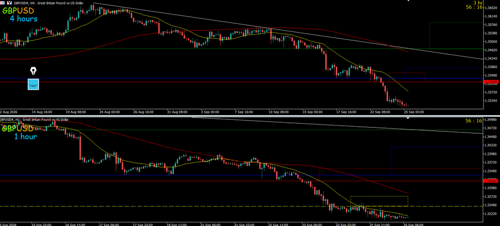Click the '3 hr' timer label
This screenshot has height=226, width=500.
[x=479, y=2]
